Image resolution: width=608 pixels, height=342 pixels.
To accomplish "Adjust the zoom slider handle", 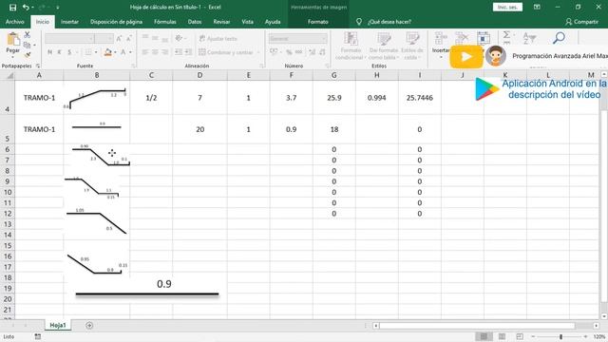I will [x=560, y=336].
